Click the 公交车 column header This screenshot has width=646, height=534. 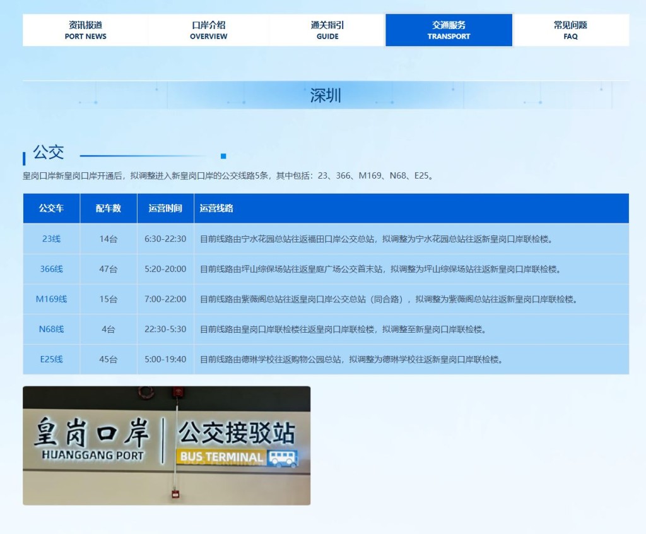(52, 208)
